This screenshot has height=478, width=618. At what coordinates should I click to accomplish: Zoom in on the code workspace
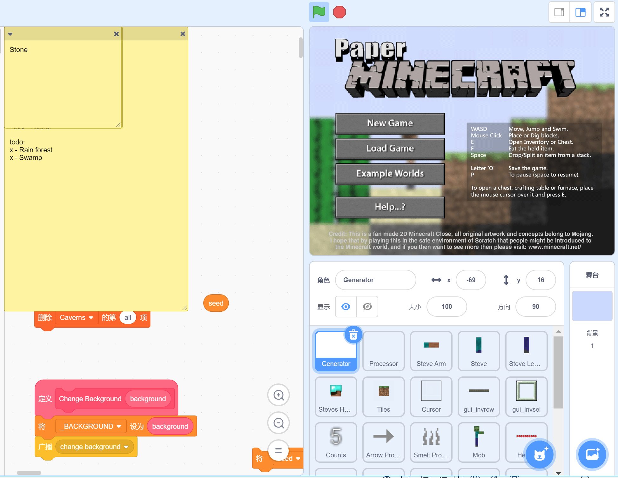pos(279,395)
